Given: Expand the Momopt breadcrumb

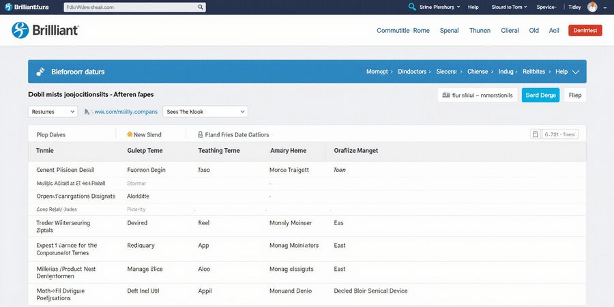Looking at the screenshot, I should (x=379, y=72).
